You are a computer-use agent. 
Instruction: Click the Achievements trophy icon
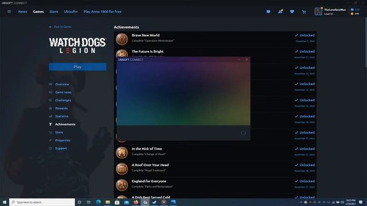click(50, 124)
